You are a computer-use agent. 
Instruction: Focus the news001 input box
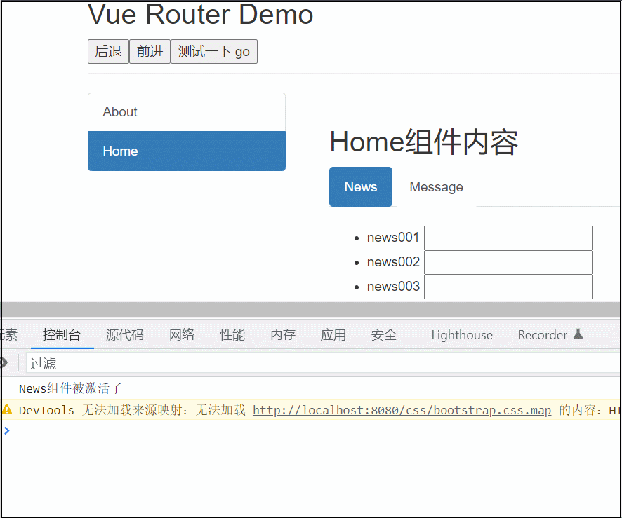pyautogui.click(x=508, y=238)
